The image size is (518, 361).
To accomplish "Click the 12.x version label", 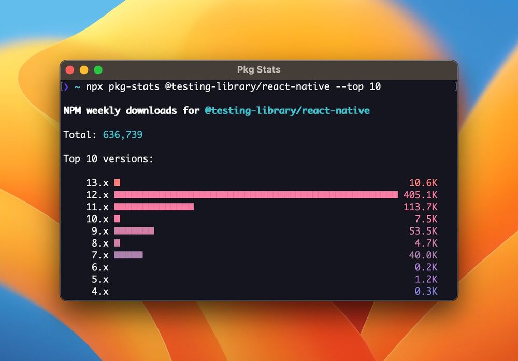I will (97, 195).
